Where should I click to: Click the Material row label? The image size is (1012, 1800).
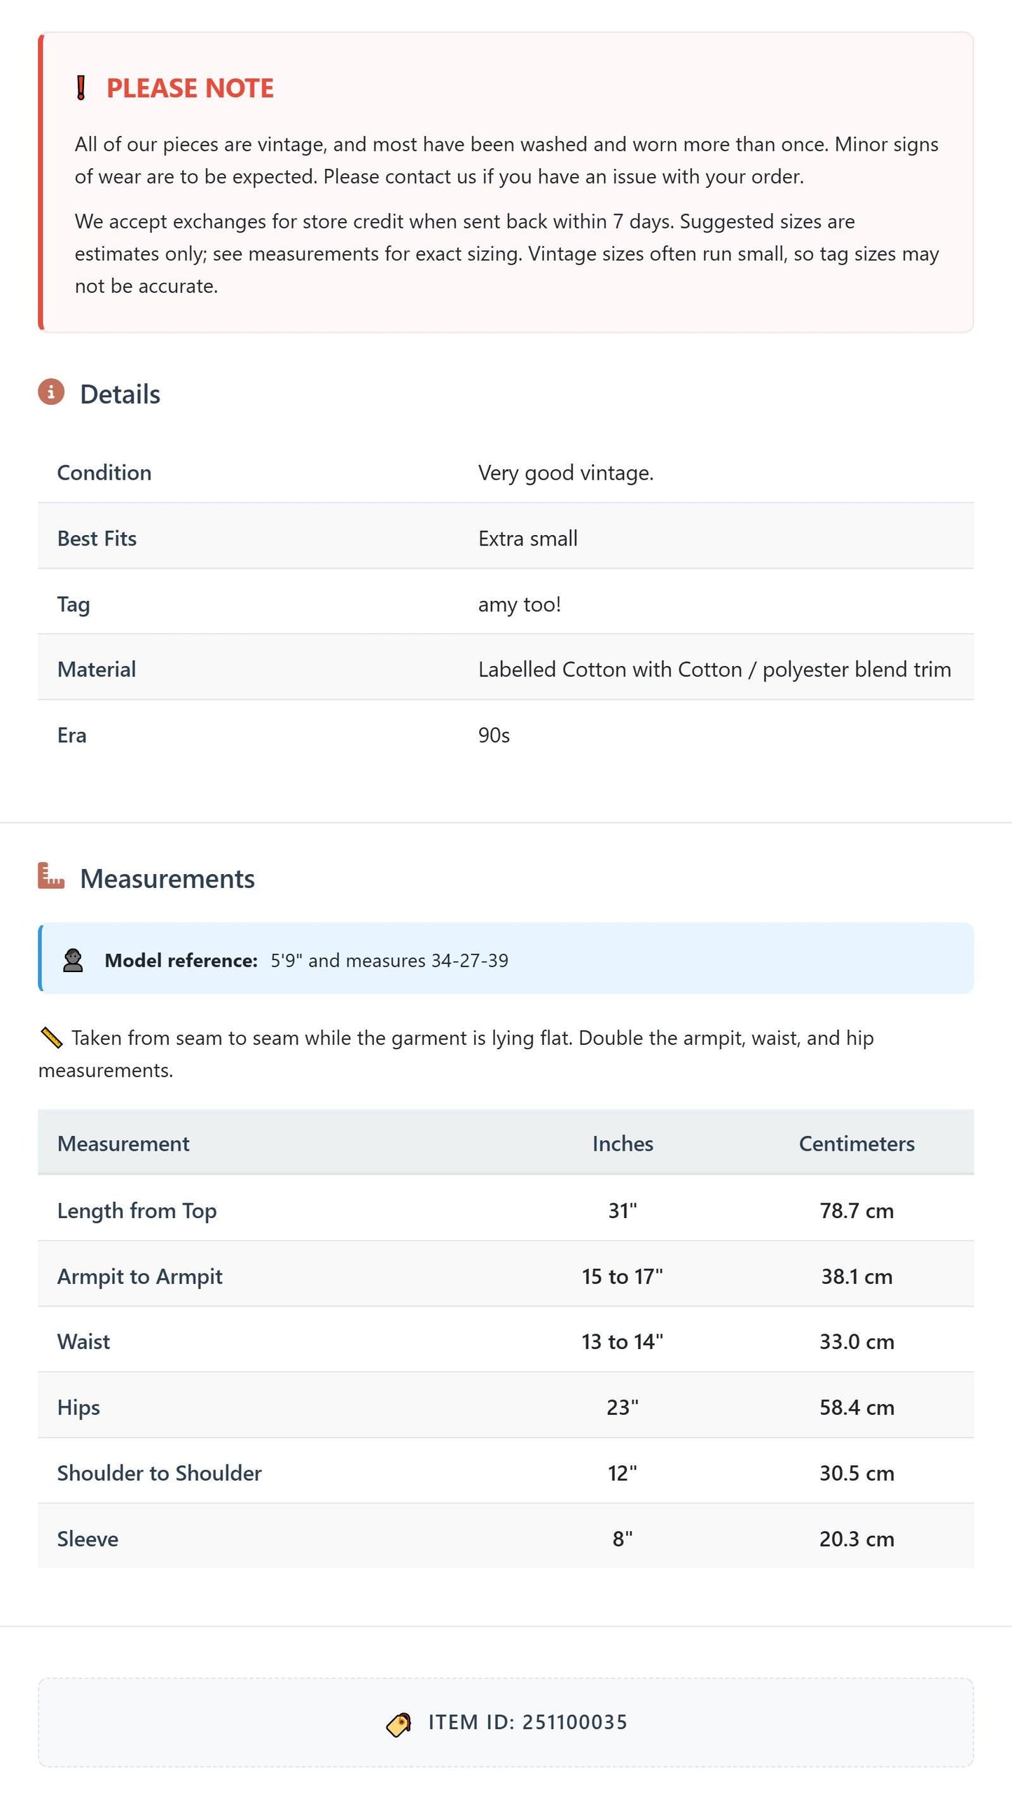(97, 670)
